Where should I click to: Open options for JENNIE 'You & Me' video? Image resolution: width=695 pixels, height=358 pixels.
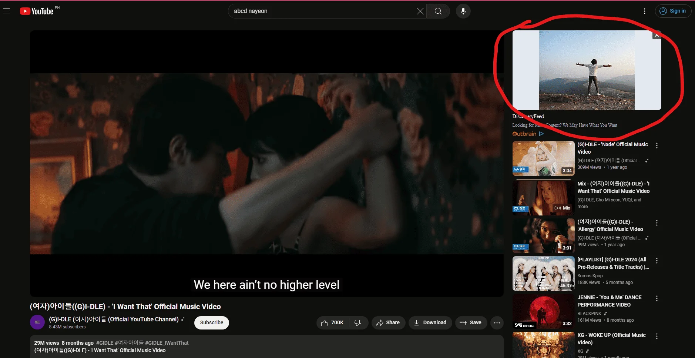click(x=657, y=298)
